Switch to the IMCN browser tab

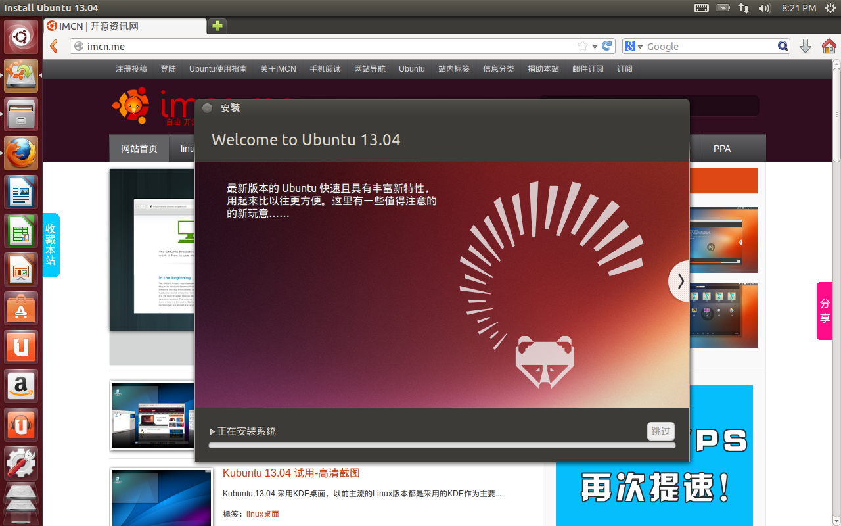click(125, 26)
